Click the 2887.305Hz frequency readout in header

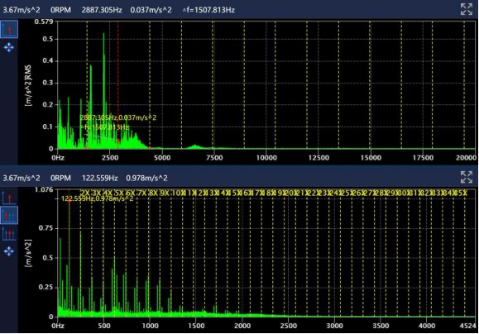[x=102, y=10]
